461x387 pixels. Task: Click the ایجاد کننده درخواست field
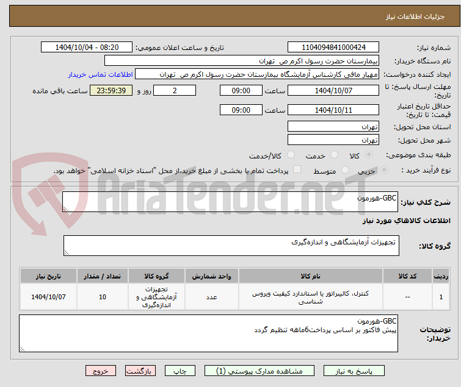(257, 74)
